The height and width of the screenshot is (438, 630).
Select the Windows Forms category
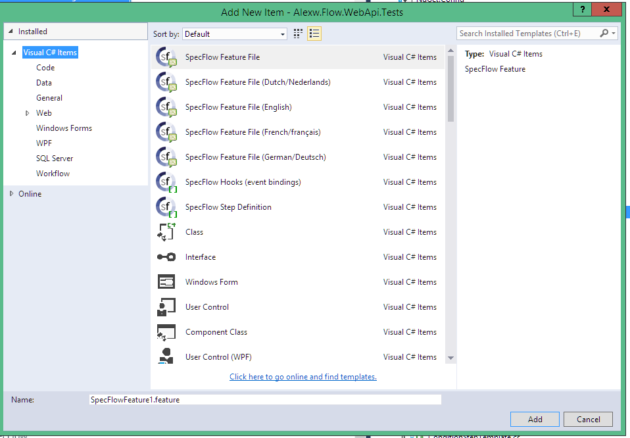[64, 128]
